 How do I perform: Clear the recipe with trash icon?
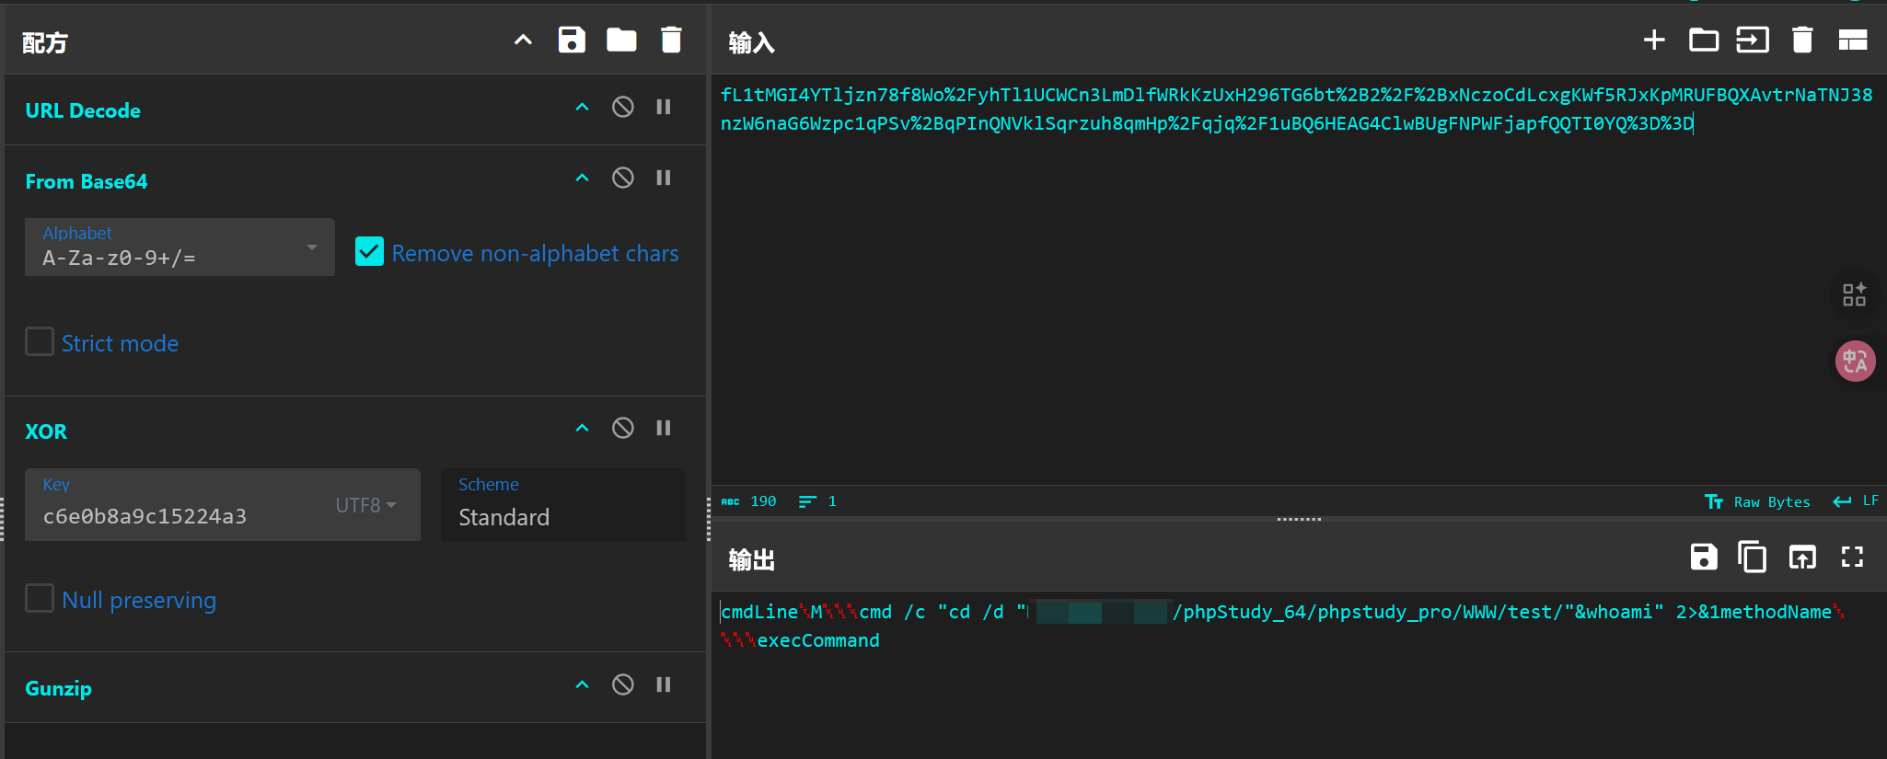[x=671, y=40]
